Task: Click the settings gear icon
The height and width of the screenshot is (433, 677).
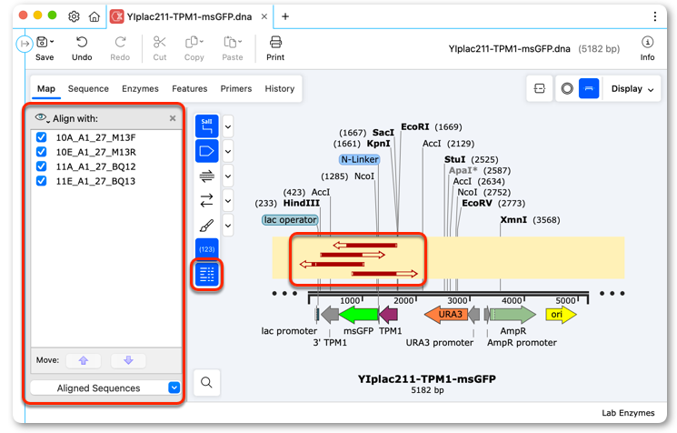Action: (74, 16)
